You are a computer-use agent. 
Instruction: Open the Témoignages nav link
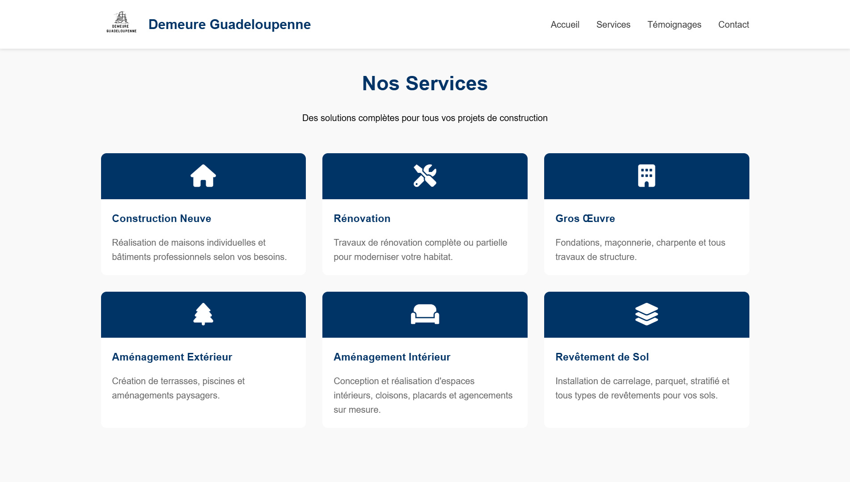pyautogui.click(x=674, y=25)
